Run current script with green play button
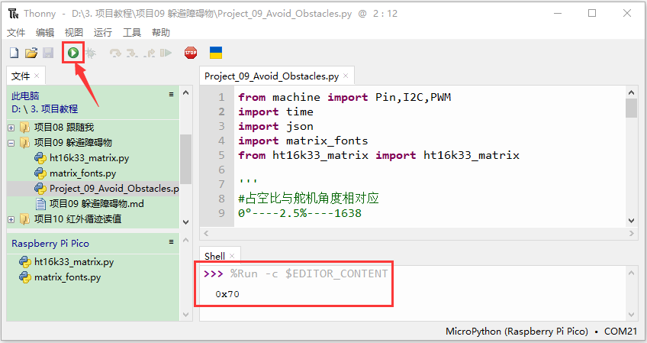The width and height of the screenshot is (647, 343). [x=73, y=53]
